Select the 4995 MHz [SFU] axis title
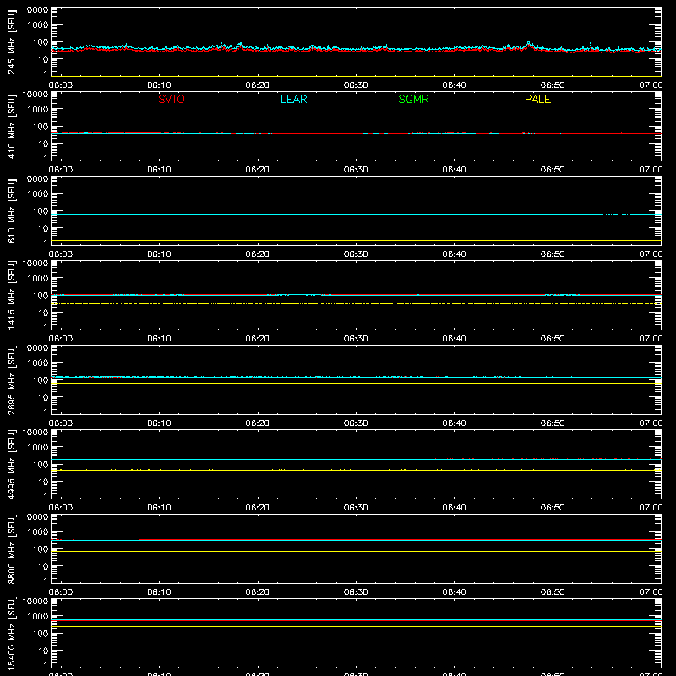 pyautogui.click(x=11, y=465)
